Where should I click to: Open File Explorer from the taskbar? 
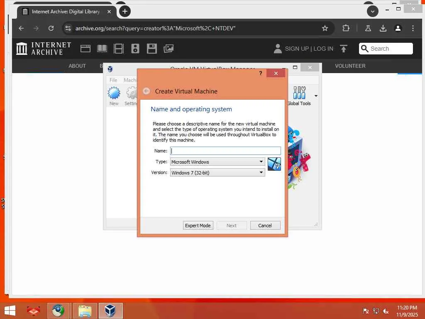[85, 311]
